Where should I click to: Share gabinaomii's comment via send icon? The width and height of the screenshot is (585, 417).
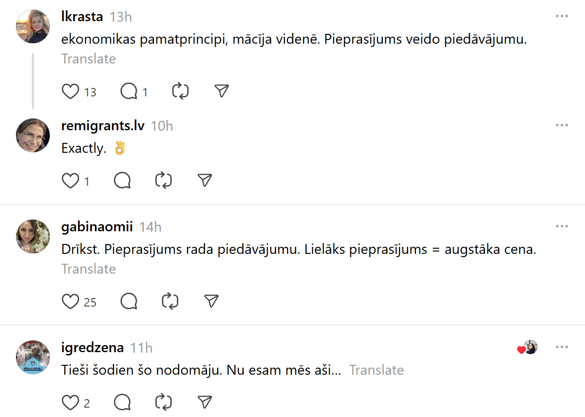(x=211, y=301)
